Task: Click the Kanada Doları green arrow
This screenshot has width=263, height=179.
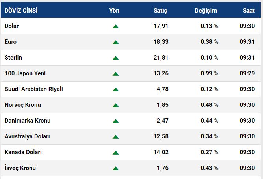Action: [x=115, y=153]
